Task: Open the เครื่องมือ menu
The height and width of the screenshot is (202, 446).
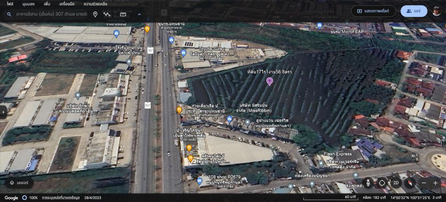Action: pos(67,4)
